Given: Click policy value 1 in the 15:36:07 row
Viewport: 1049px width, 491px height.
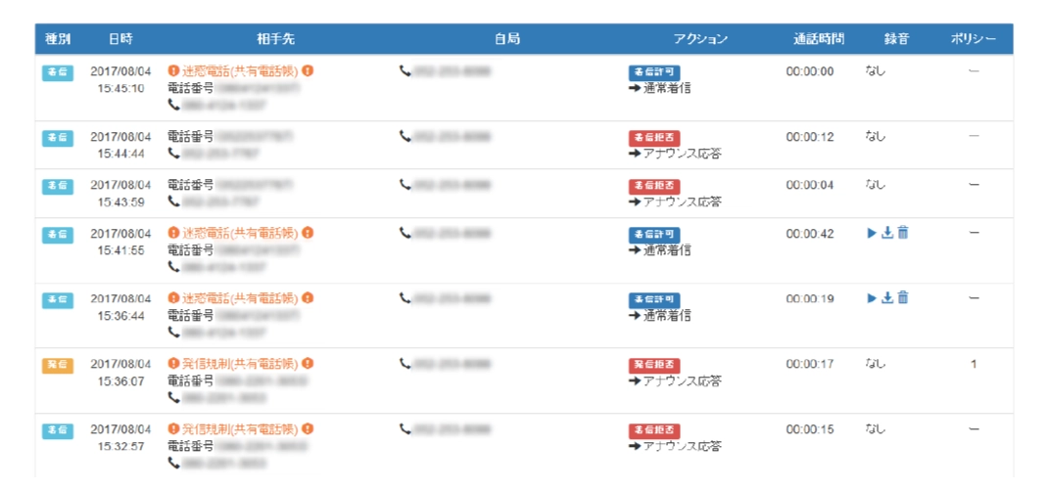Looking at the screenshot, I should click(974, 365).
